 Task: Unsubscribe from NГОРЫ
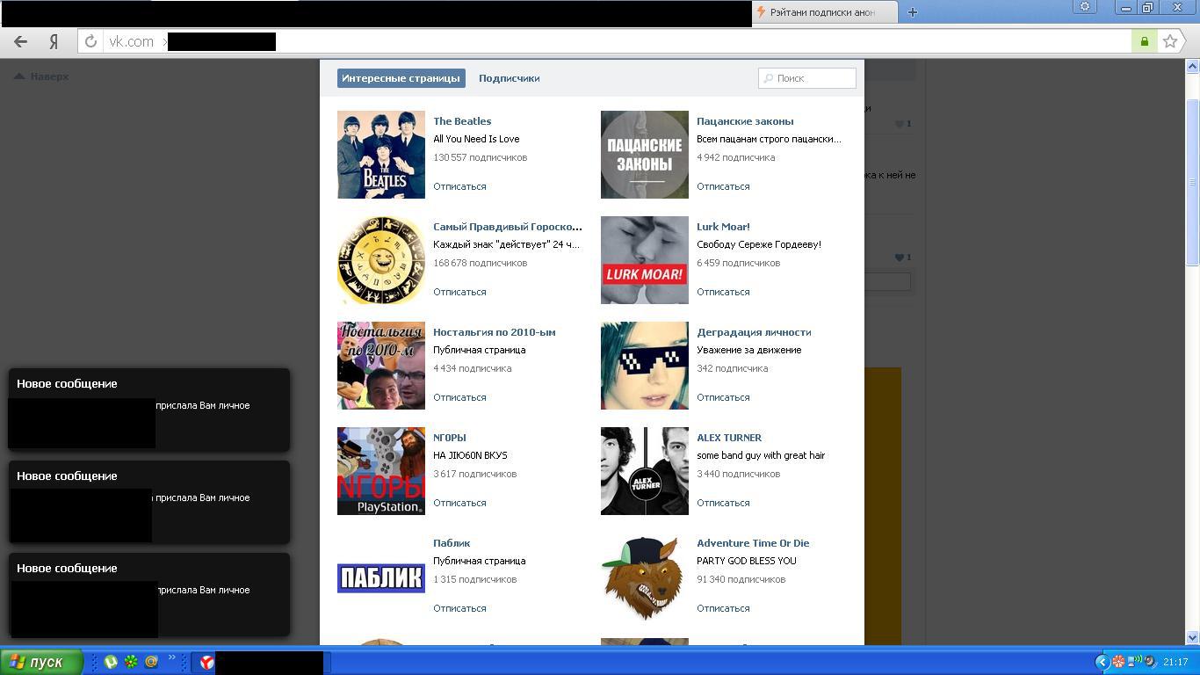click(459, 503)
